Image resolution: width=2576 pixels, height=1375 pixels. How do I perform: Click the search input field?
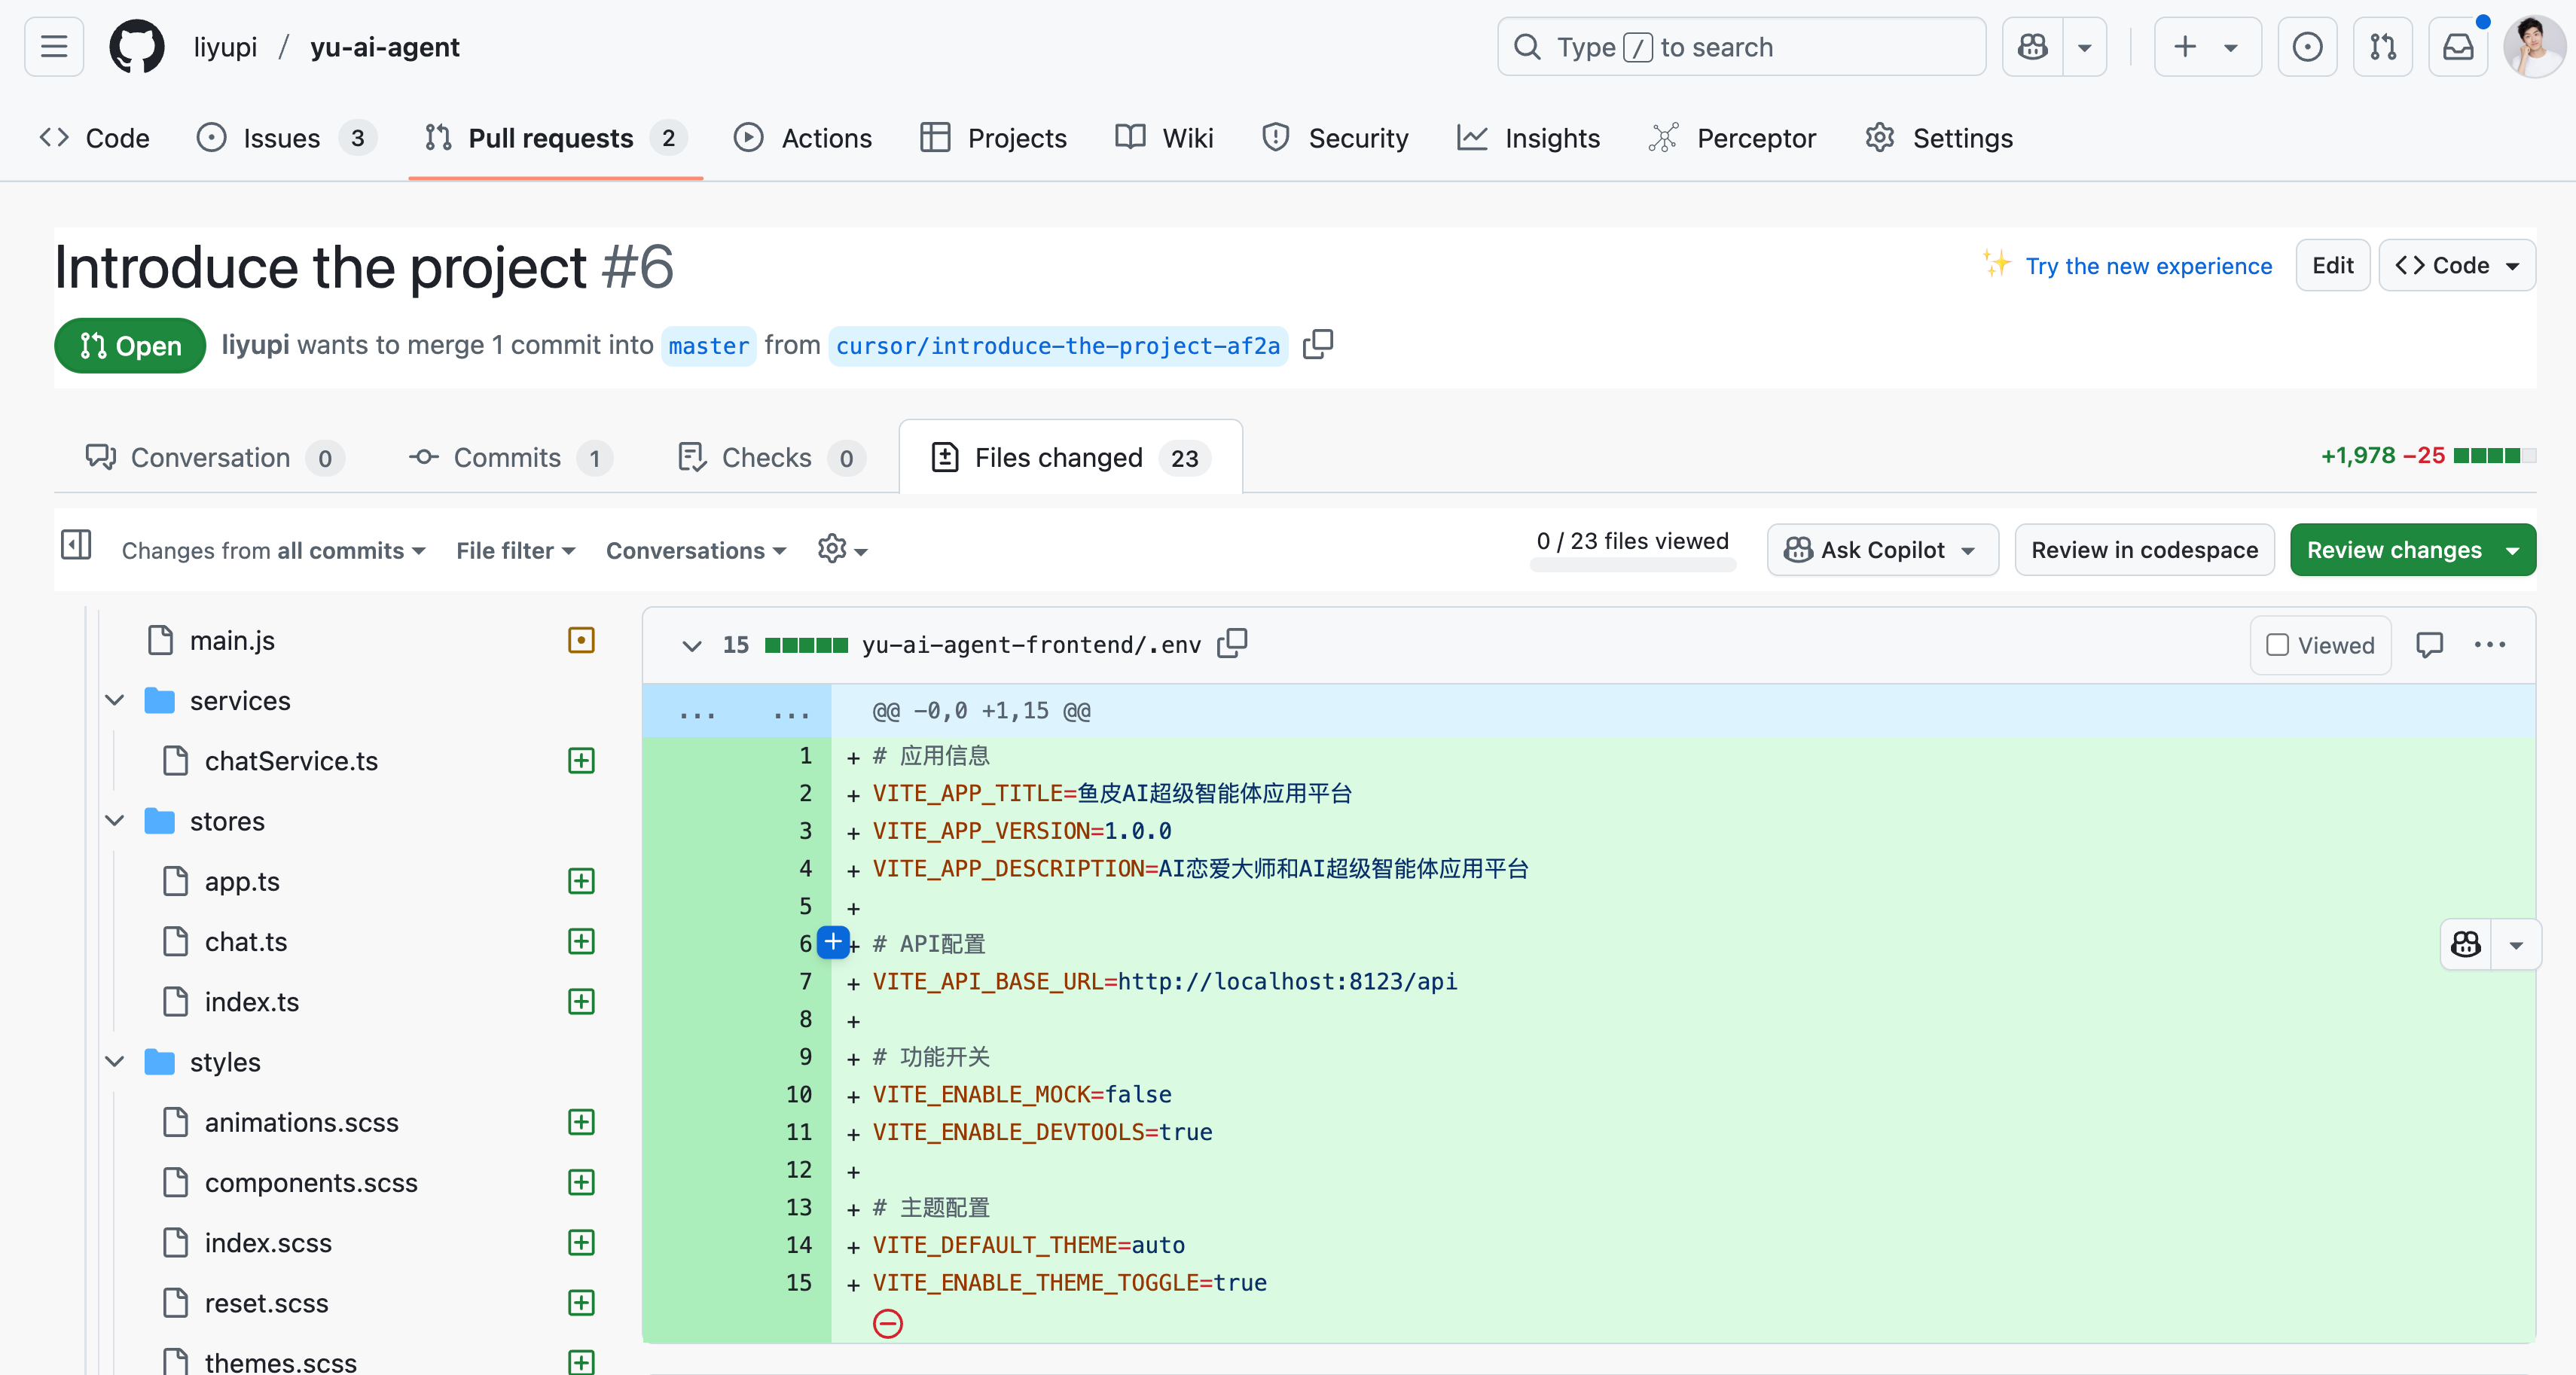pyautogui.click(x=1740, y=47)
